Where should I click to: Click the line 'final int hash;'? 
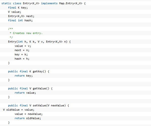coord(20,20)
